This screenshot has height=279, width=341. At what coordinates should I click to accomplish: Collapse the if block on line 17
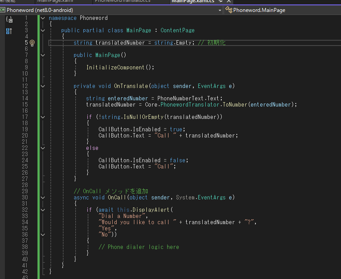[43, 117]
